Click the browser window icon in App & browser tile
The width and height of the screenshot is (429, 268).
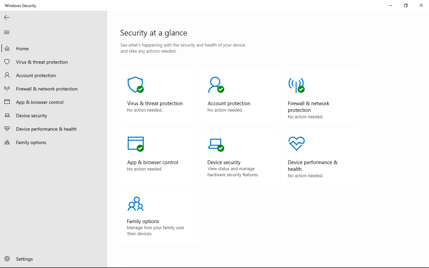[x=135, y=143]
